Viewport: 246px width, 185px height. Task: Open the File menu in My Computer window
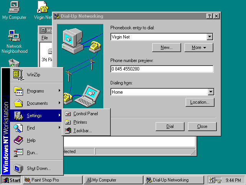pos(45,38)
